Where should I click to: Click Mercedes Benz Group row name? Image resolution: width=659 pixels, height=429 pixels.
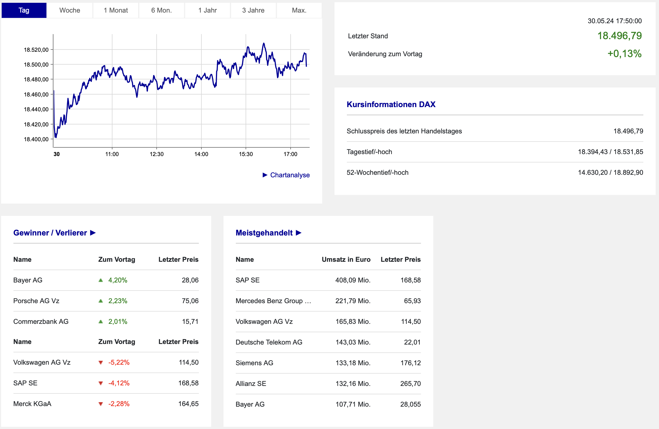pyautogui.click(x=273, y=301)
